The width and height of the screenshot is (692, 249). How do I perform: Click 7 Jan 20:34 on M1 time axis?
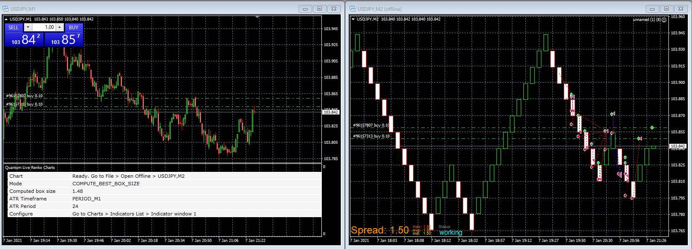point(175,241)
